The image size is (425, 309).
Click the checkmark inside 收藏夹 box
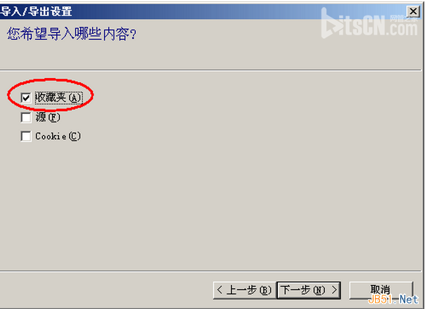[x=26, y=98]
